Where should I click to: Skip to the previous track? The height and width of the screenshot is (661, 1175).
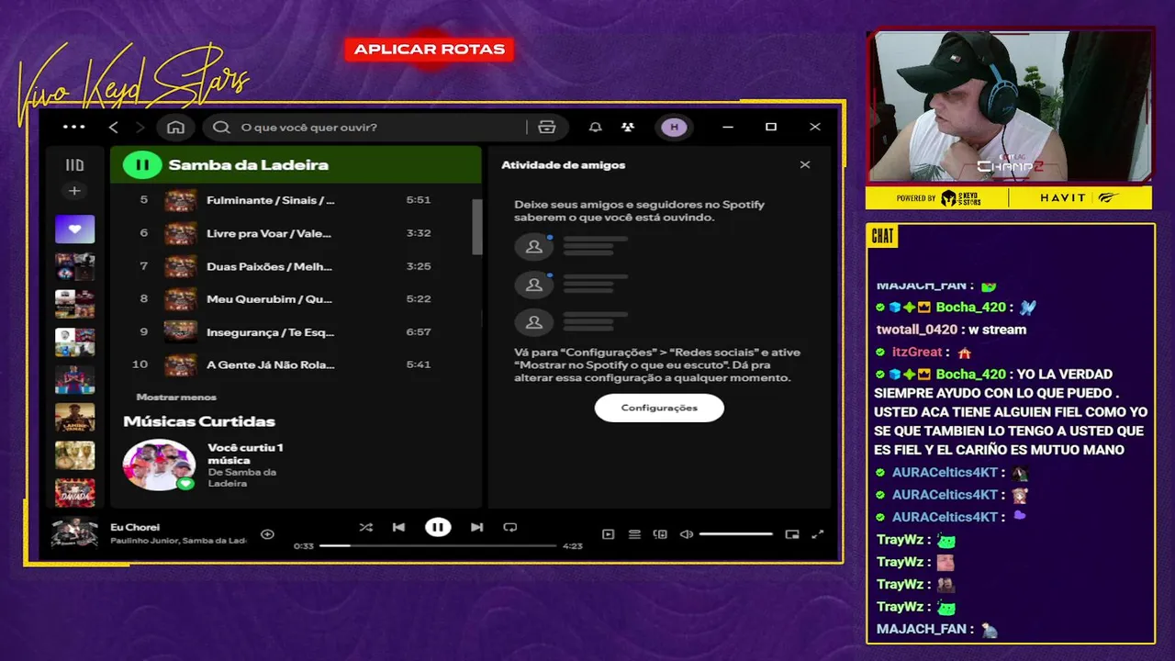tap(398, 527)
